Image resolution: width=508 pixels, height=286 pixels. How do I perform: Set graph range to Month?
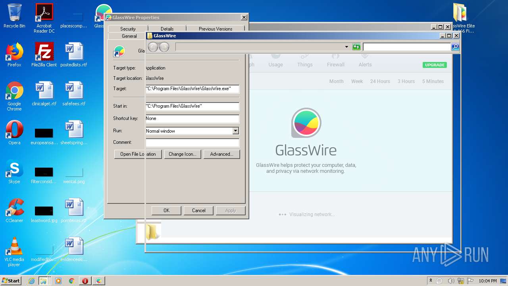336,81
